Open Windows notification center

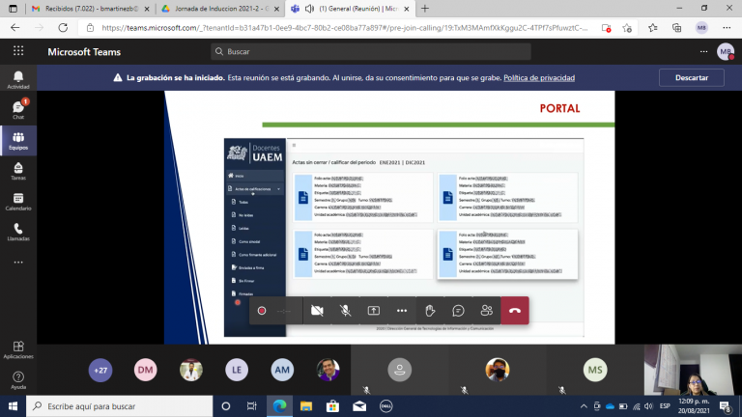click(x=726, y=406)
